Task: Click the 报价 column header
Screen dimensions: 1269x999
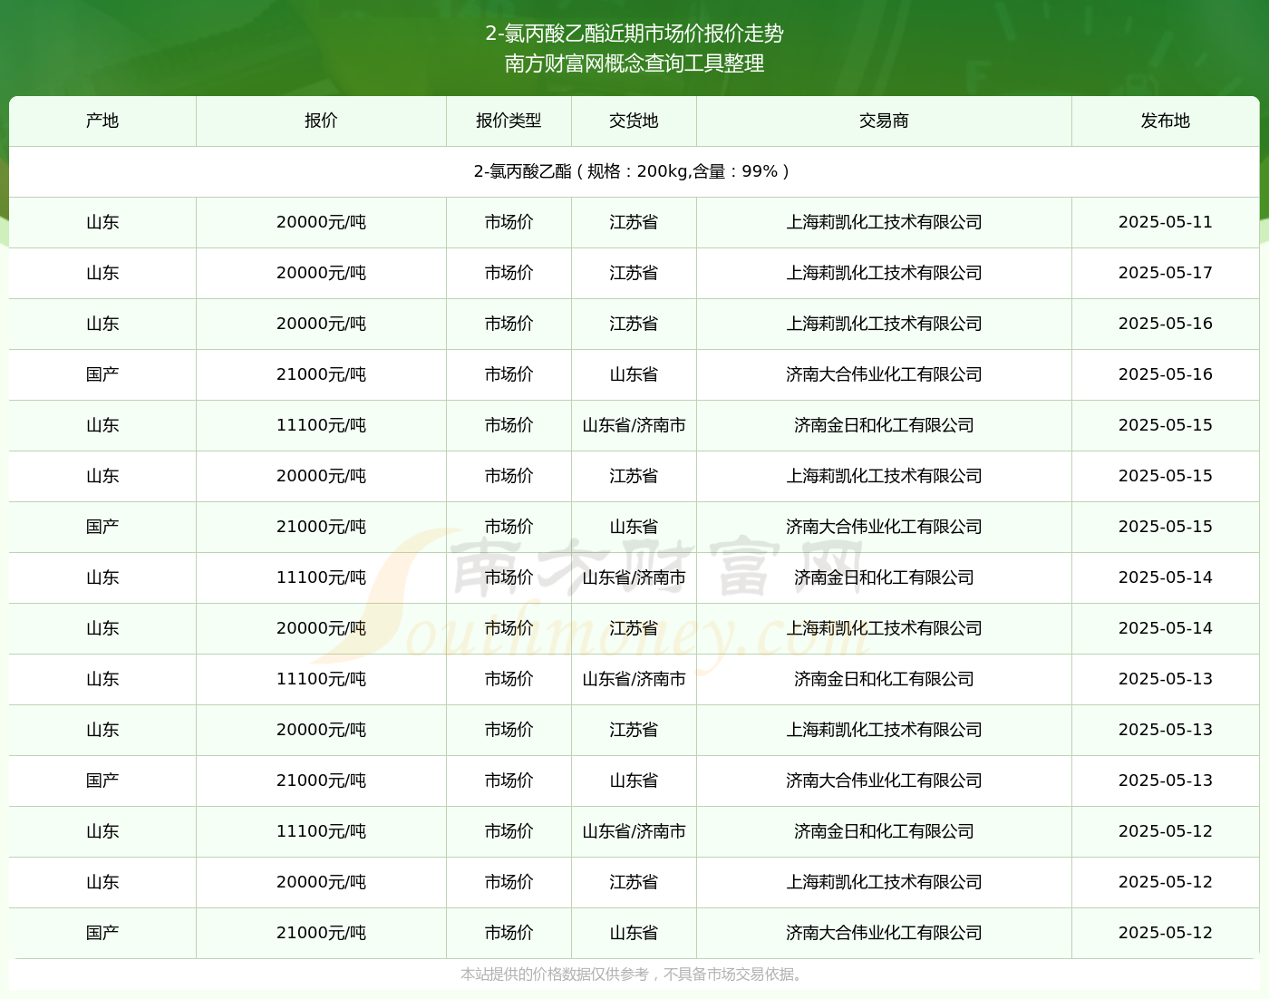Action: (321, 121)
